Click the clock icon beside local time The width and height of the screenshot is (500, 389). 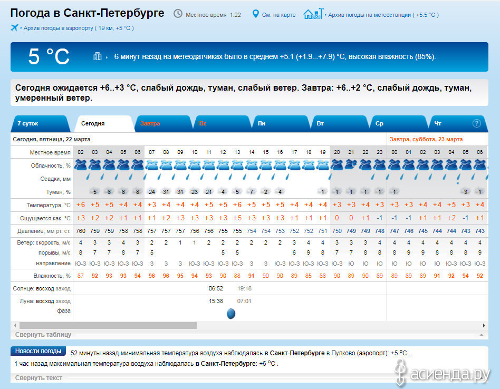point(178,14)
